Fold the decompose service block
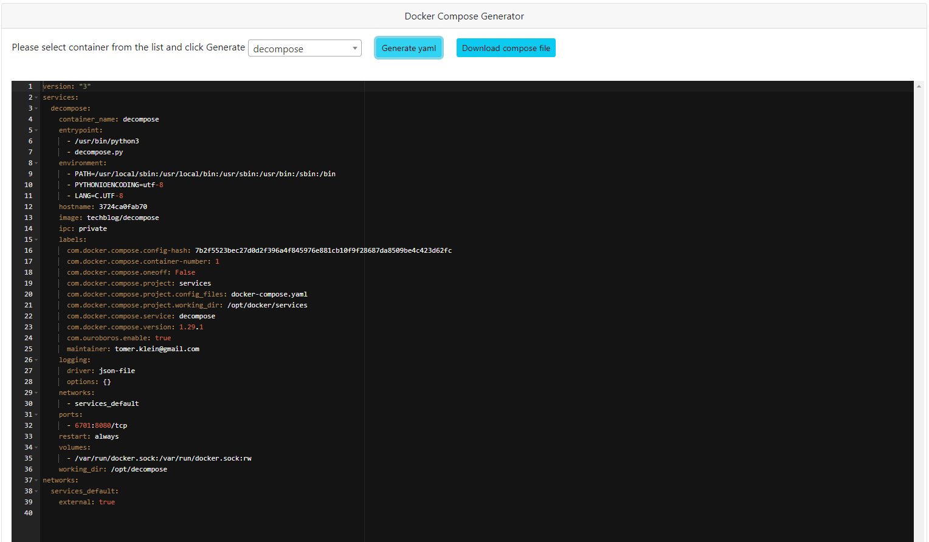 click(x=35, y=108)
